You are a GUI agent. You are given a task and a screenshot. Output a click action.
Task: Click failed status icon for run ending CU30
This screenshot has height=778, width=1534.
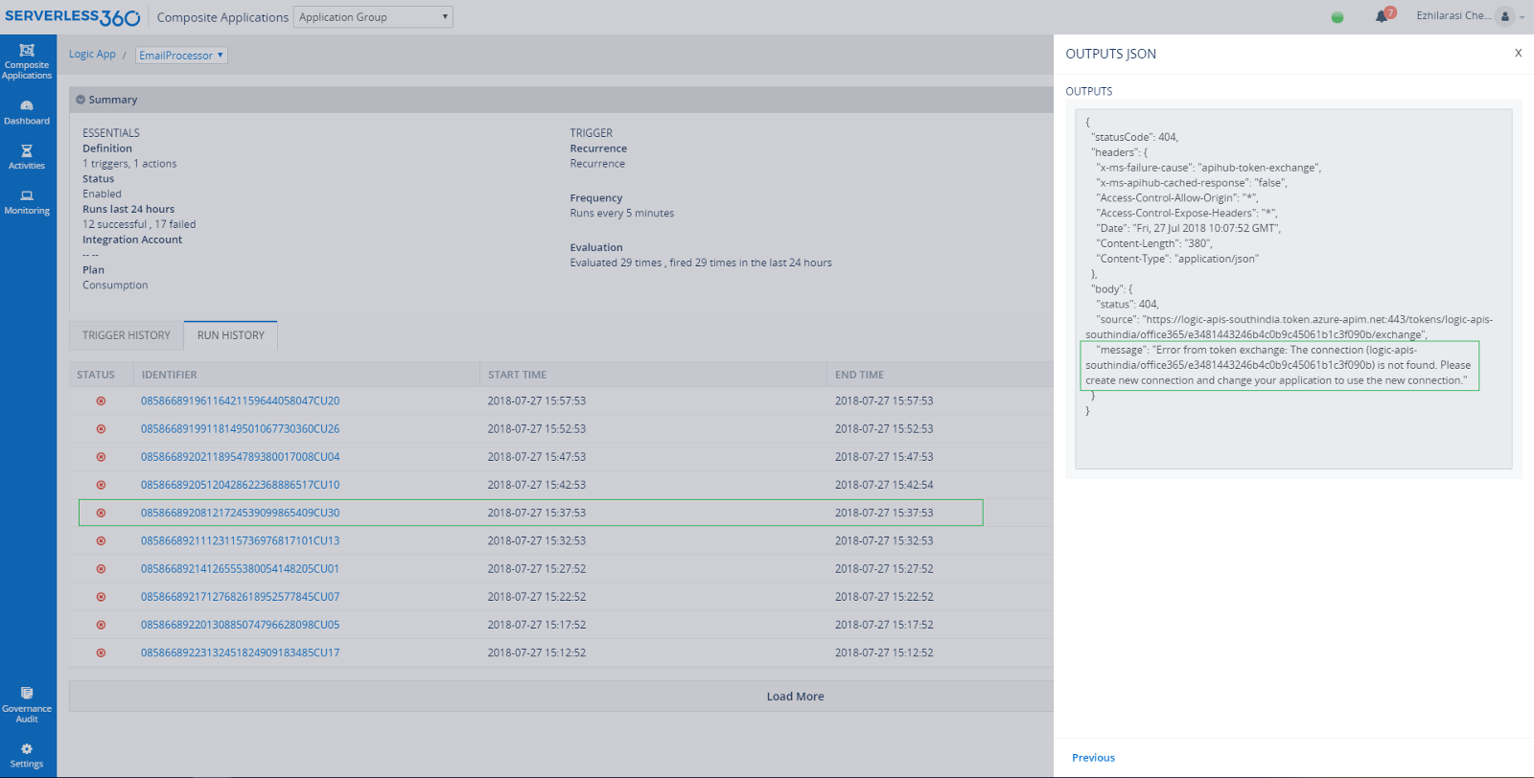click(101, 514)
